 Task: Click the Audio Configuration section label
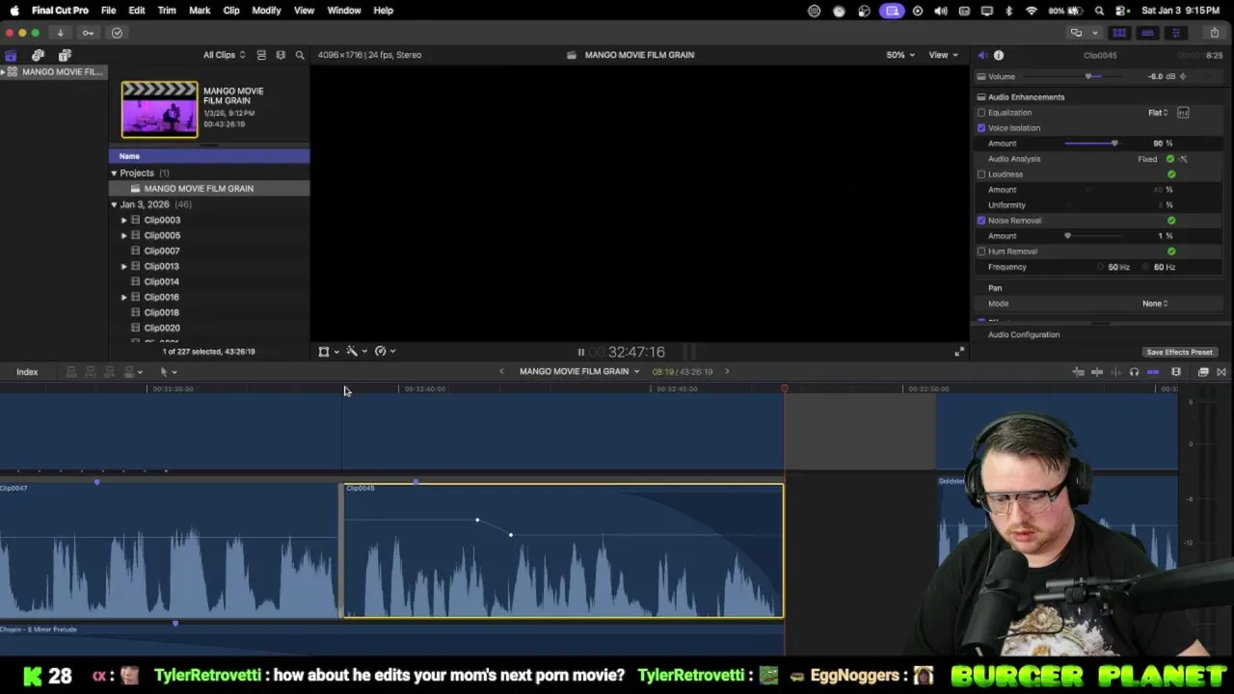(x=1023, y=334)
